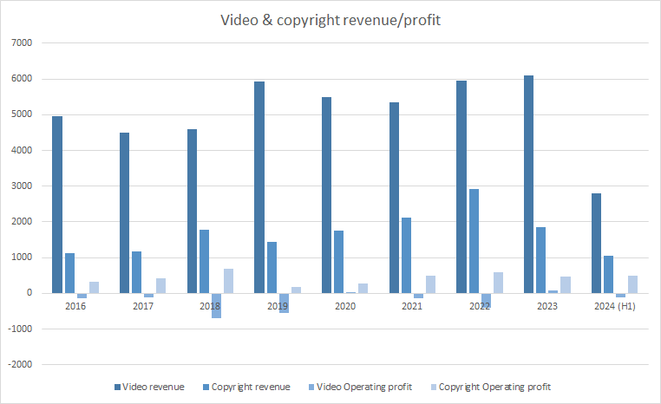Click the 2021 Video revenue bar

pyautogui.click(x=394, y=198)
